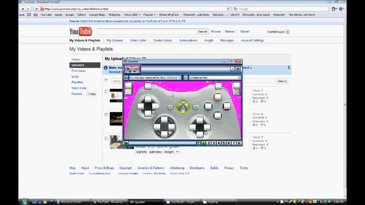Click the B button assignment box
Image resolution: width=365 pixels, height=205 pixels.
(x=227, y=106)
